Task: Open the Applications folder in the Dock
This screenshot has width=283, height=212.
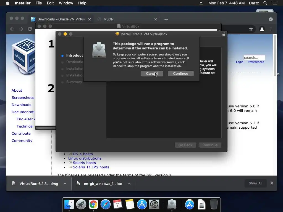Action: (190, 205)
